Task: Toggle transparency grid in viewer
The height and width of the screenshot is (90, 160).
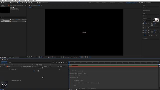Action: 63,57
